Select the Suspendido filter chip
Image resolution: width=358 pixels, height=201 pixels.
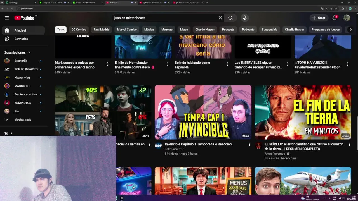[x=270, y=30]
